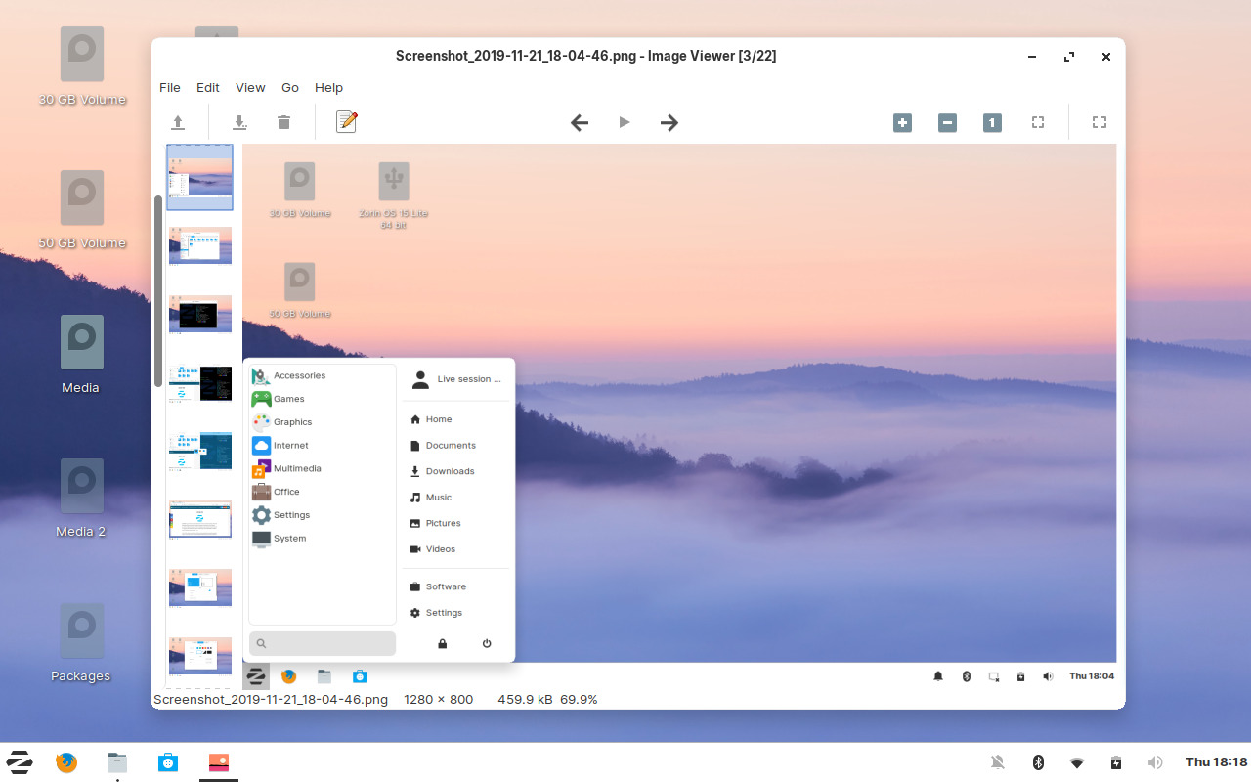Open the File menu
This screenshot has width=1251, height=782.
tap(169, 87)
